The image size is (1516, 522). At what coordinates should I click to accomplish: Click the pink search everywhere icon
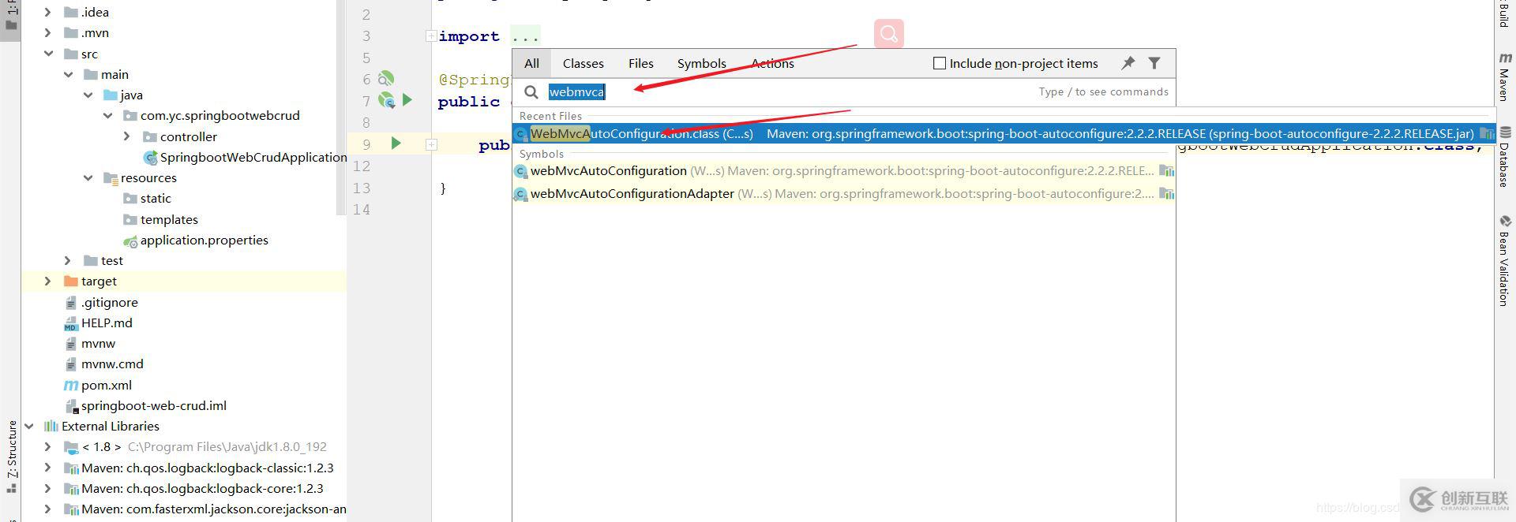[x=889, y=34]
